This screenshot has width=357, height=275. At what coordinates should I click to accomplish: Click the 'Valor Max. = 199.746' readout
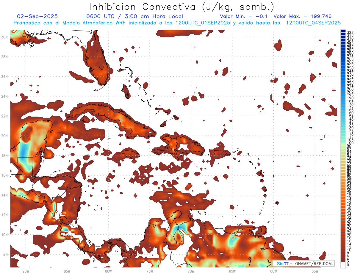[303, 16]
